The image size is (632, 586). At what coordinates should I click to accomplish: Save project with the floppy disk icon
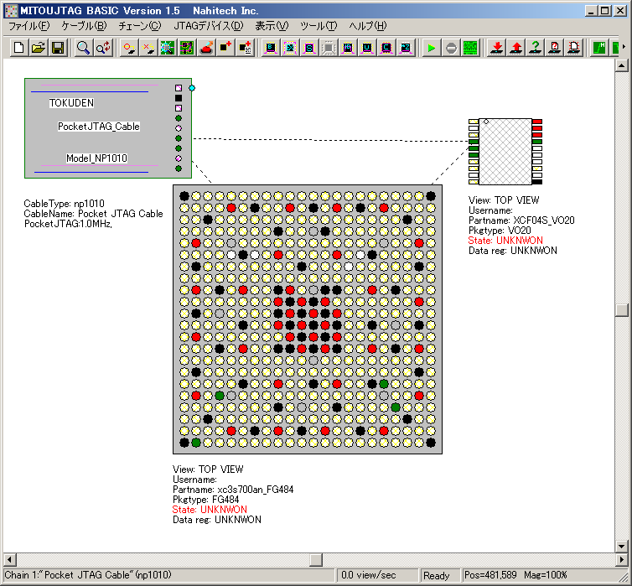[58, 48]
